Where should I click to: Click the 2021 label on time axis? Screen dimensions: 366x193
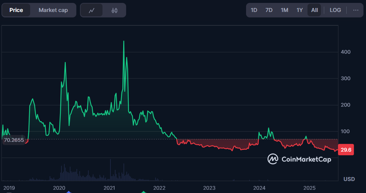pyautogui.click(x=109, y=188)
